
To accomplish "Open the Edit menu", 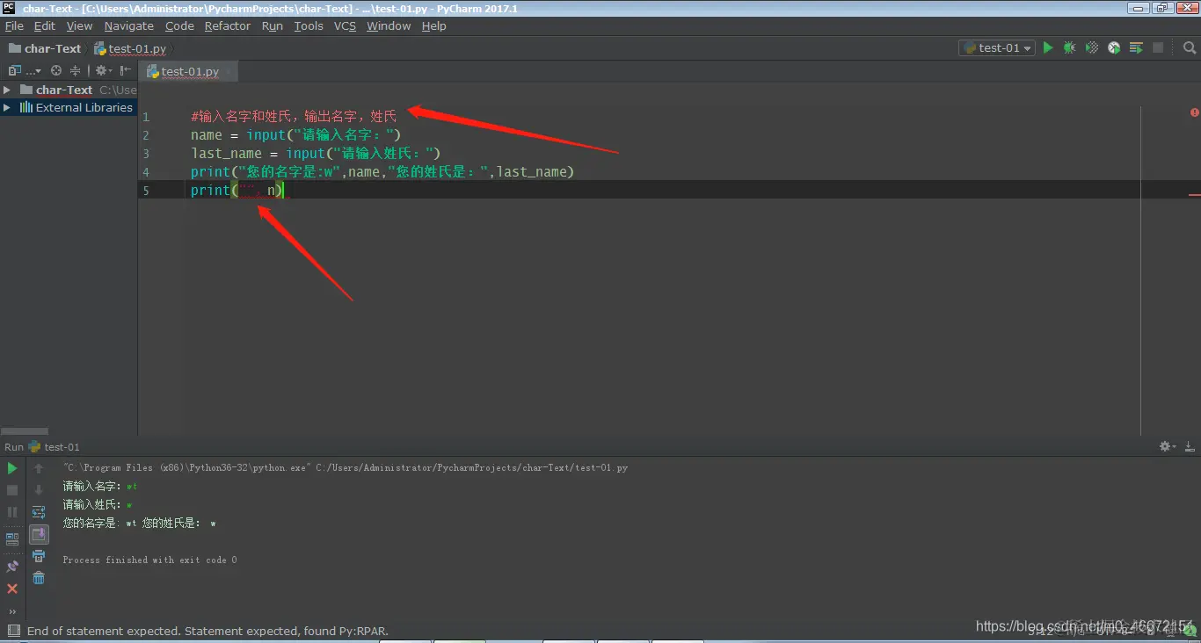I will [44, 25].
